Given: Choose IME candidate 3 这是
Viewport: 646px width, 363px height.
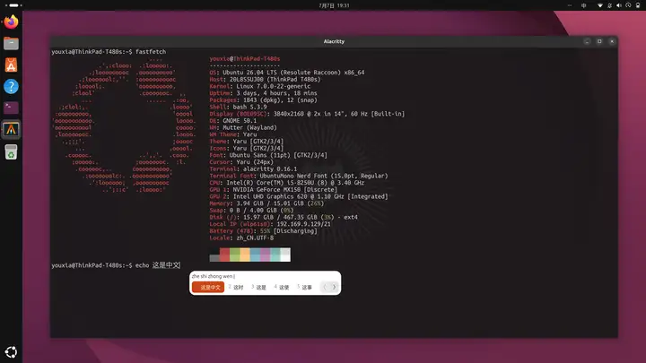Looking at the screenshot, I should [x=258, y=288].
